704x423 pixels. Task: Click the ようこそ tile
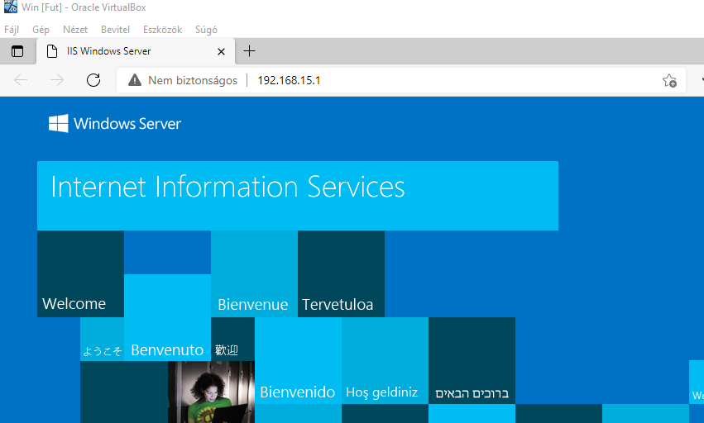pyautogui.click(x=103, y=339)
